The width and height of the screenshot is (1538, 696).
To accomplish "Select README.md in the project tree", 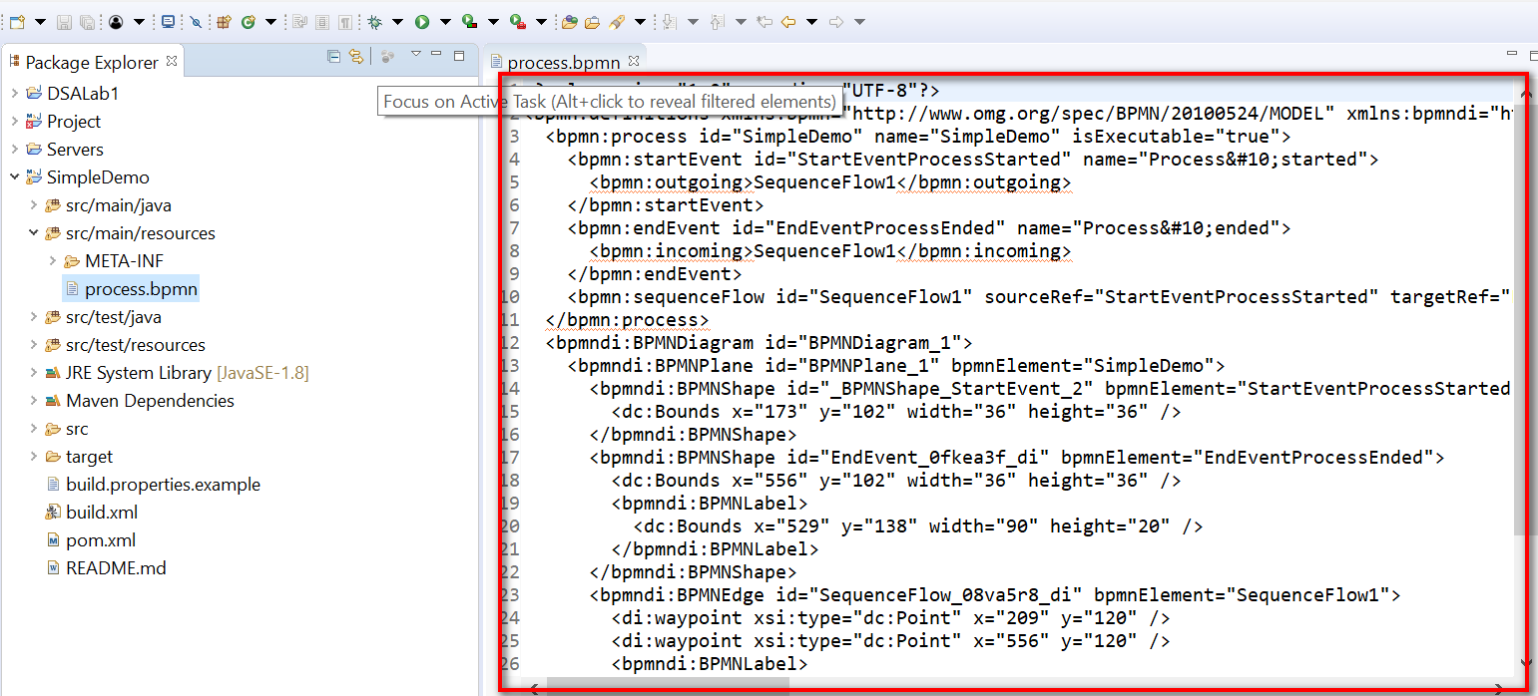I will [x=116, y=568].
